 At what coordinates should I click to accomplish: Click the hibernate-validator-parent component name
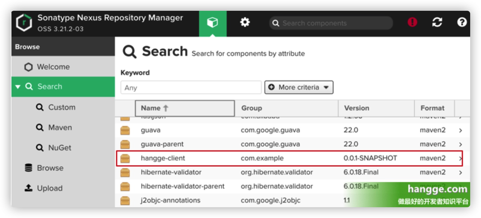182,187
